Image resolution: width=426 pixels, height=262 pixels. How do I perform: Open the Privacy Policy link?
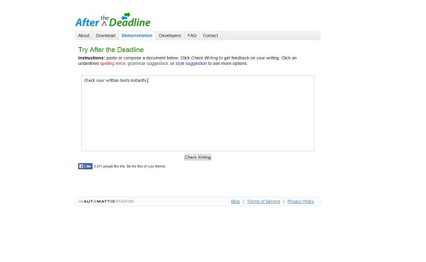300,202
